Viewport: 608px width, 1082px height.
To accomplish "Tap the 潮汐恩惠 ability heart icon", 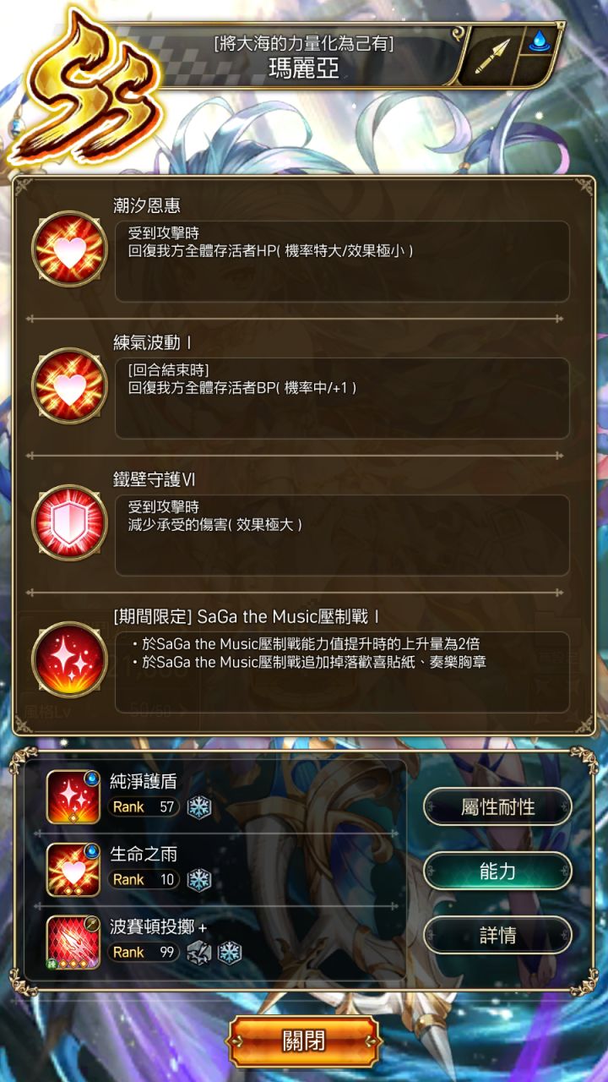I will pyautogui.click(x=69, y=249).
